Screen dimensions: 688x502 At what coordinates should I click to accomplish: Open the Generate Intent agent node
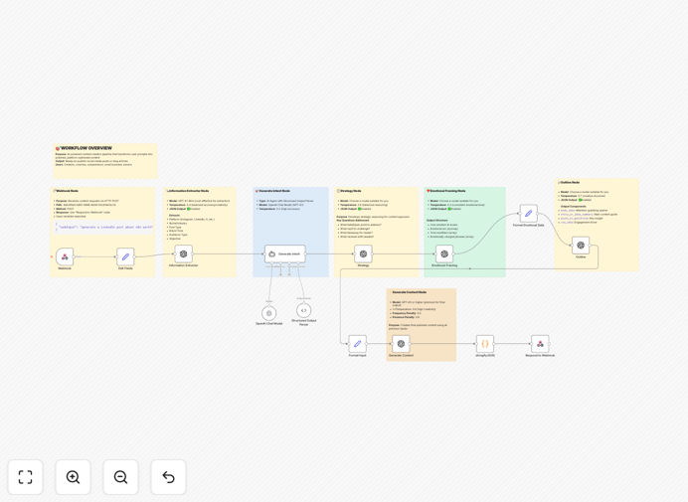285,253
